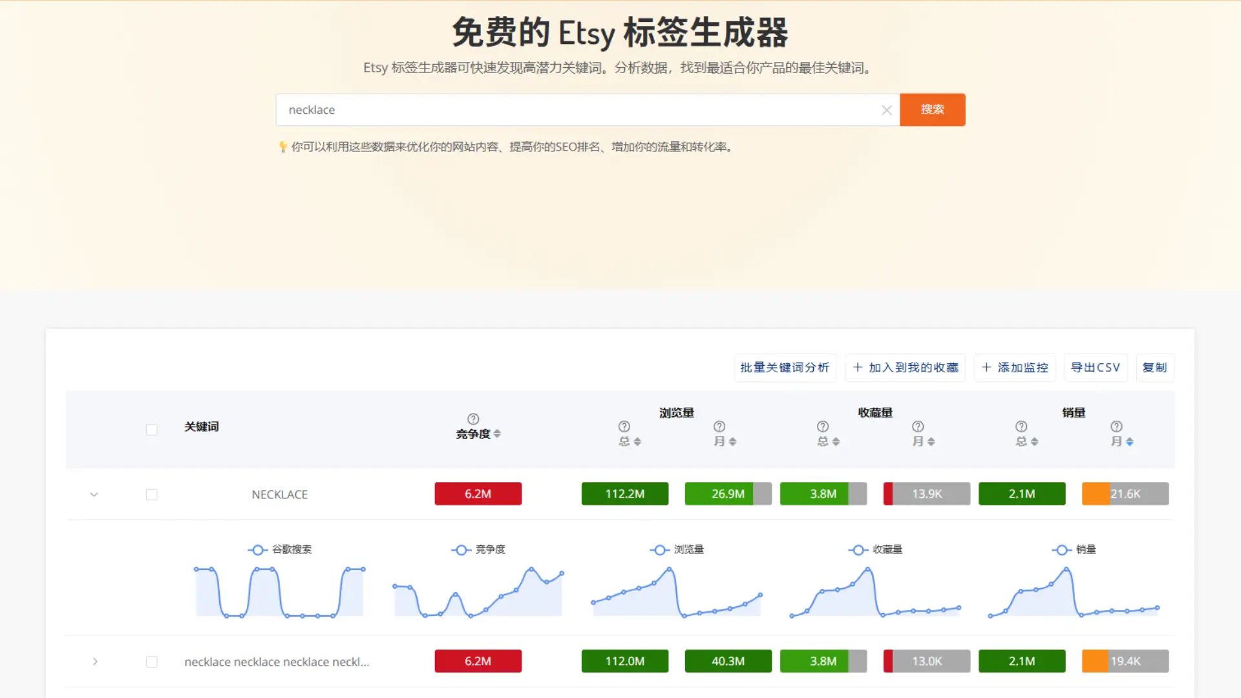This screenshot has height=698, width=1241.
Task: Select the 竞争度 chart legend marker
Action: [461, 549]
